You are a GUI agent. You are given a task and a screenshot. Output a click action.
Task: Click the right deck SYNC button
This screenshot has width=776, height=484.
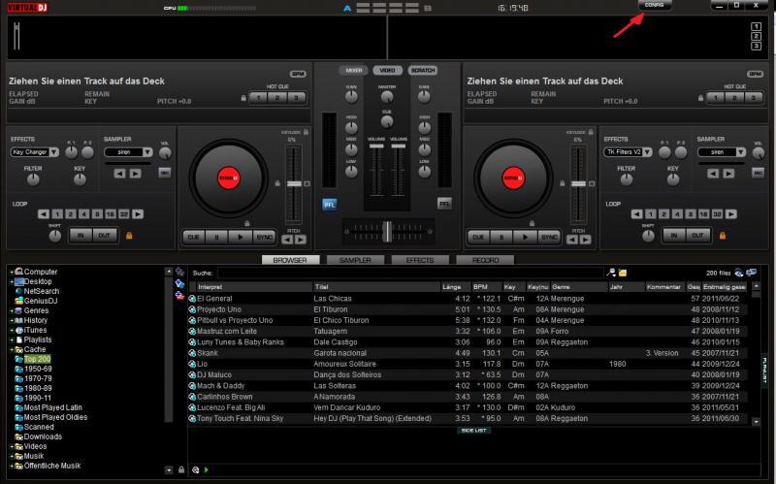(549, 237)
